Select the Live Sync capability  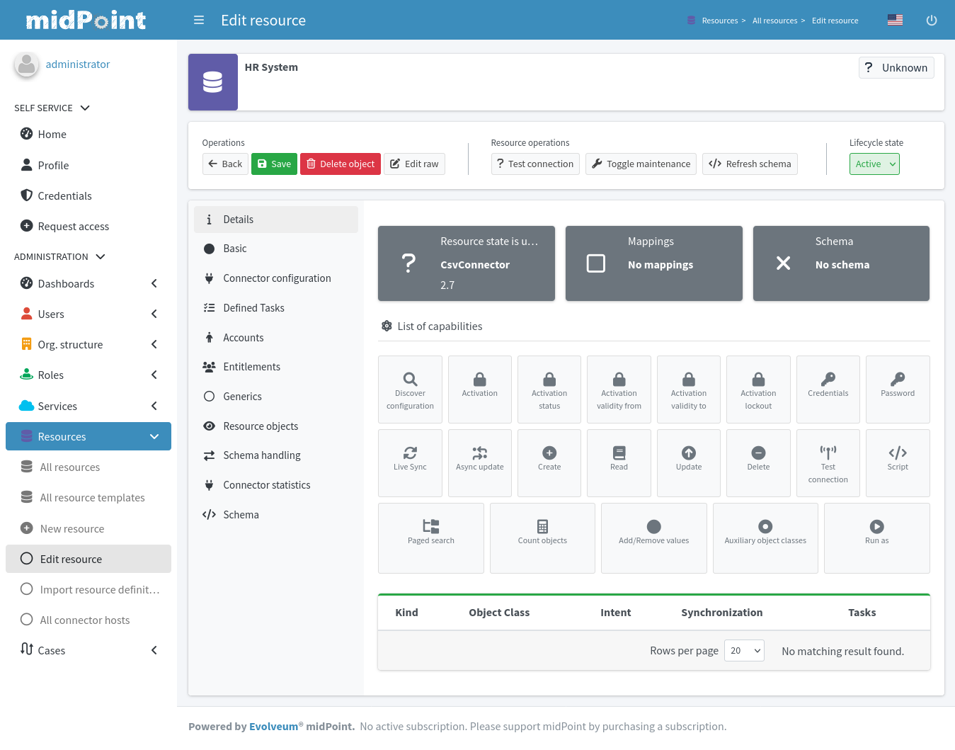point(410,462)
